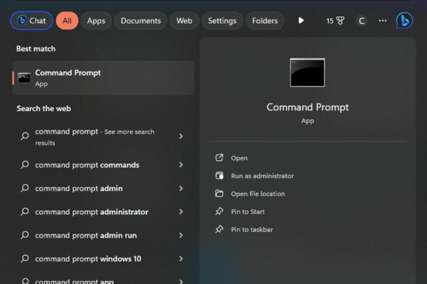Search the web for 'command prompt administrator'
The width and height of the screenshot is (427, 284).
[103, 212]
